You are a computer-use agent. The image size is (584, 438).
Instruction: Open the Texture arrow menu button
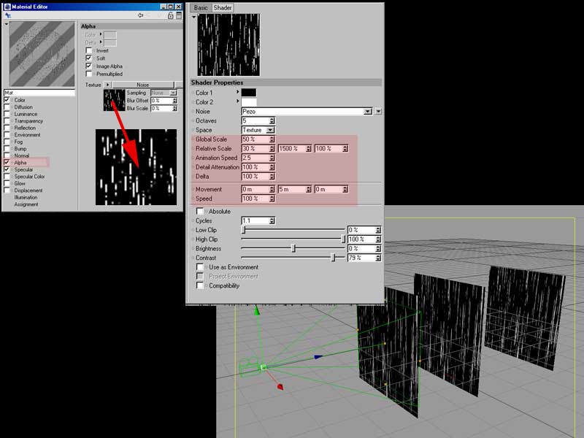(107, 85)
